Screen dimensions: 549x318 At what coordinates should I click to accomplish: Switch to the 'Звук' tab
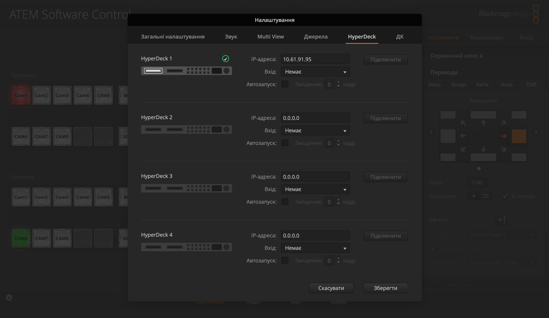[231, 37]
